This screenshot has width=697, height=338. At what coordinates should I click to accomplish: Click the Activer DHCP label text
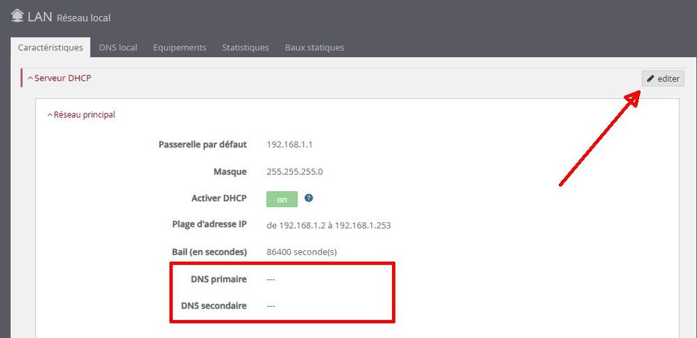click(218, 198)
